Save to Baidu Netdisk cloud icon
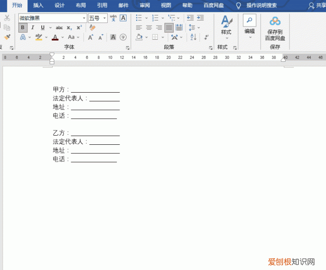326x270 pixels. pos(275,21)
